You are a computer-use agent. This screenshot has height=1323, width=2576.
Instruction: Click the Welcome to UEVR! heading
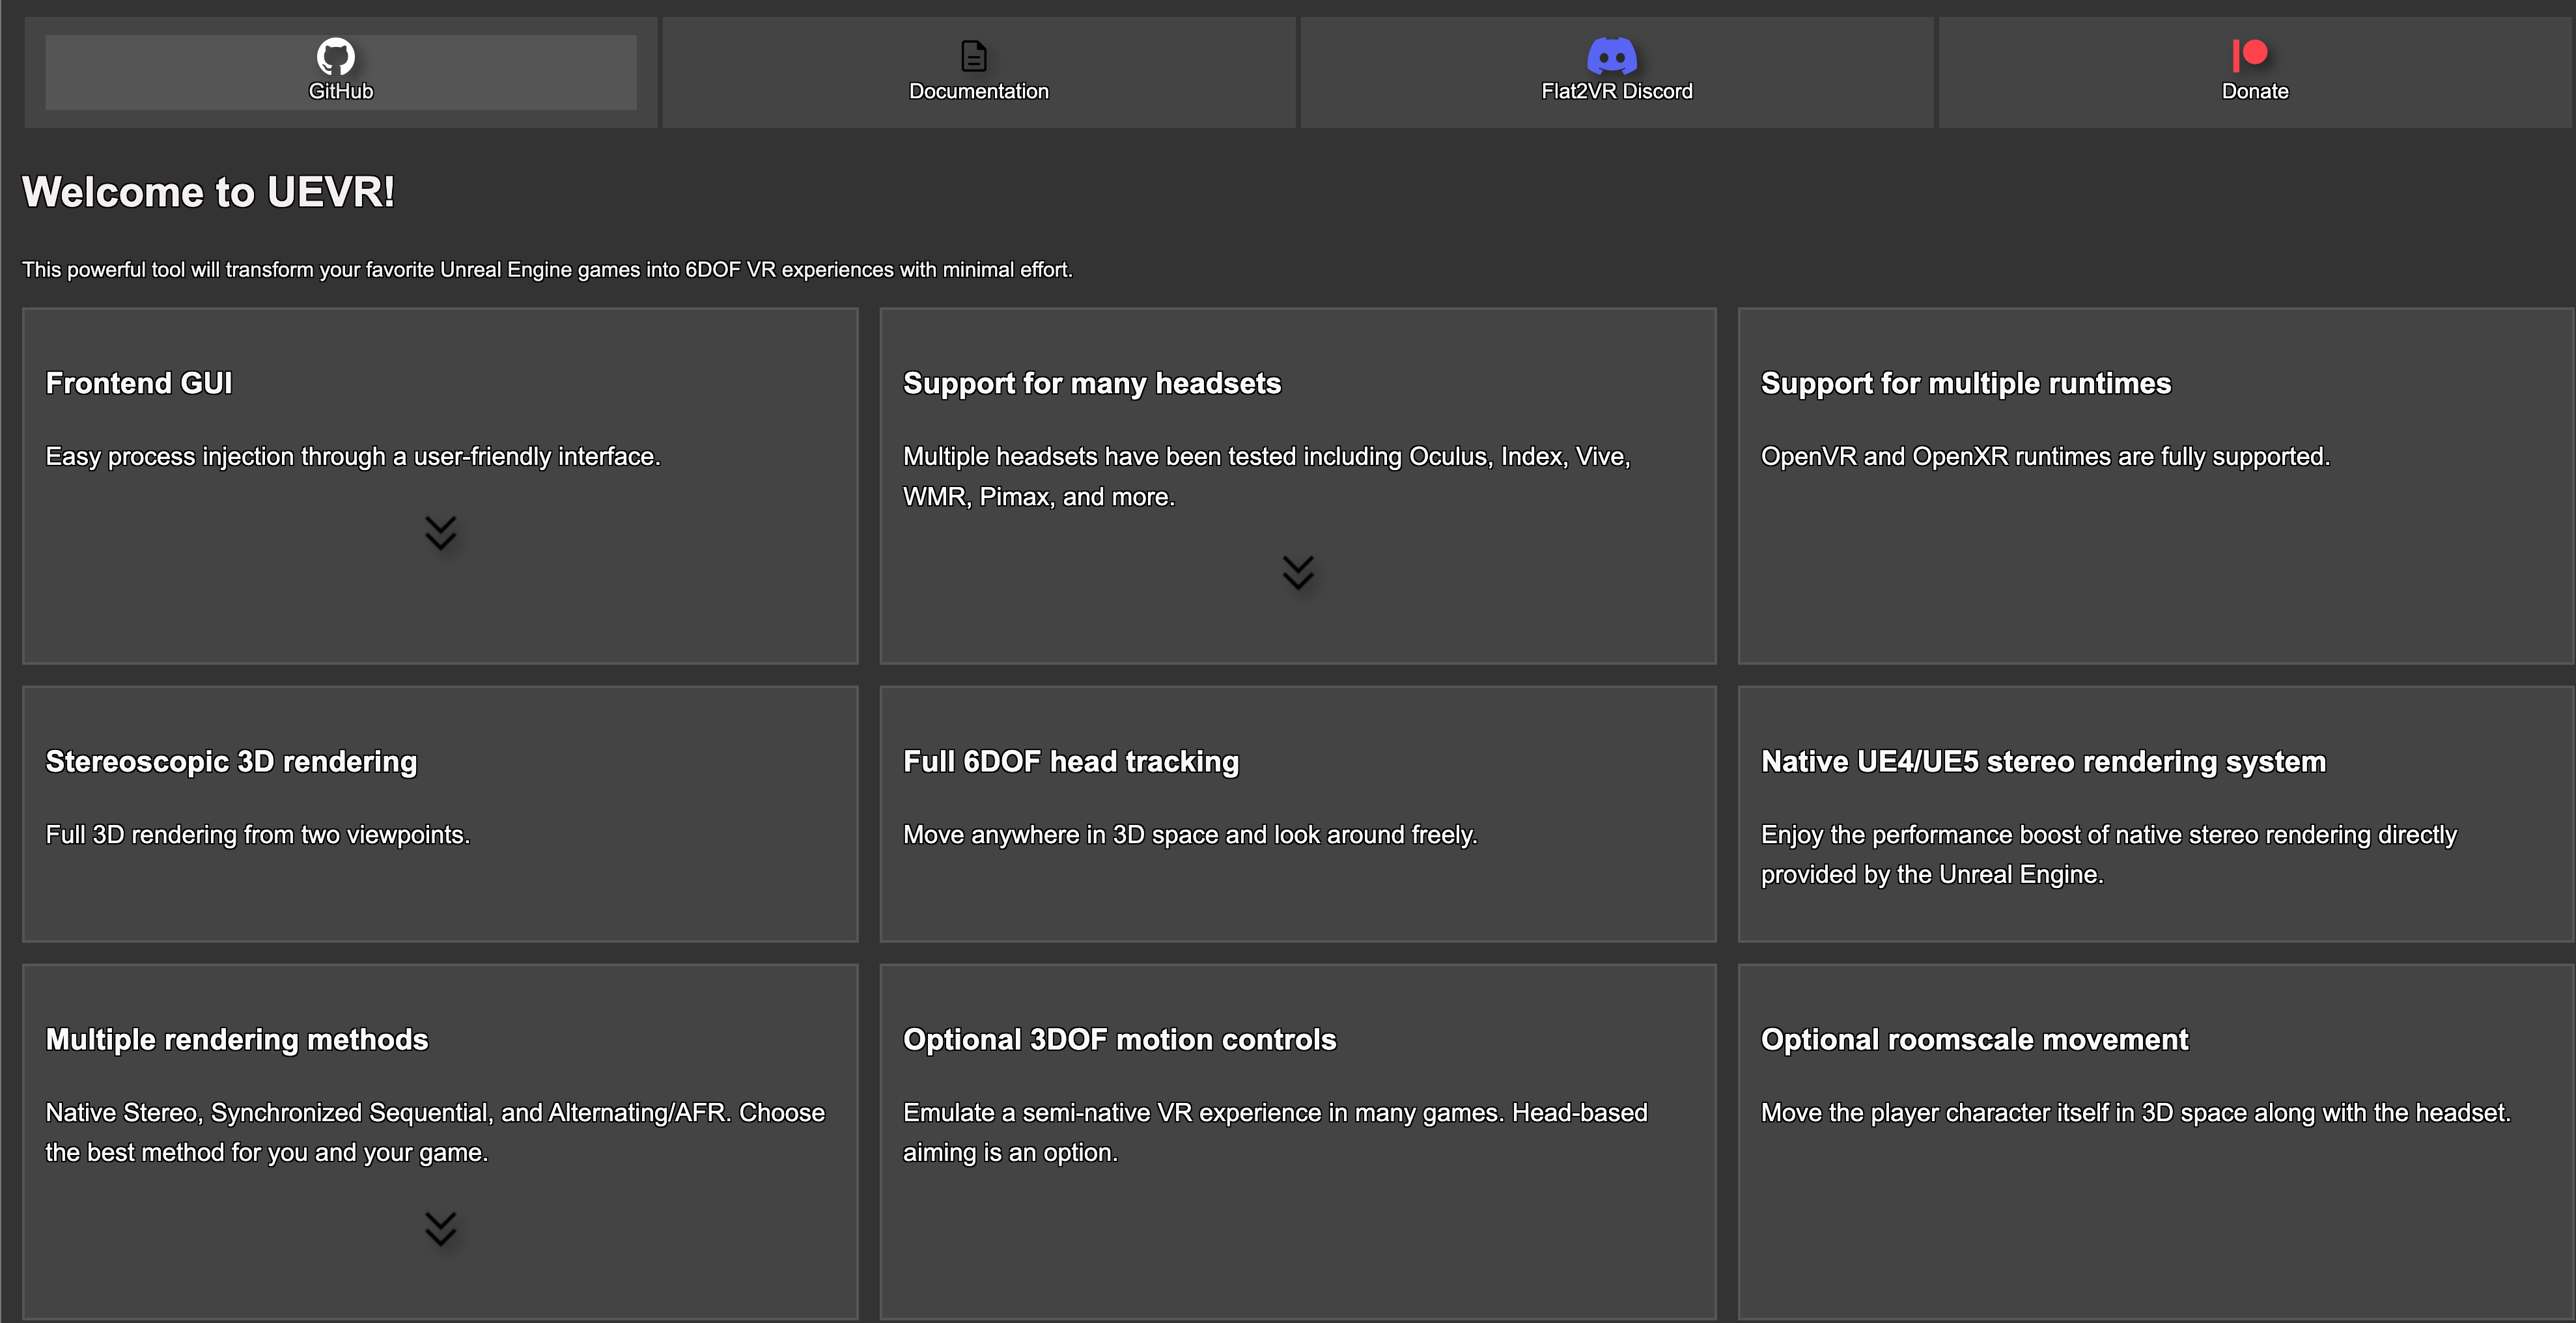208,192
